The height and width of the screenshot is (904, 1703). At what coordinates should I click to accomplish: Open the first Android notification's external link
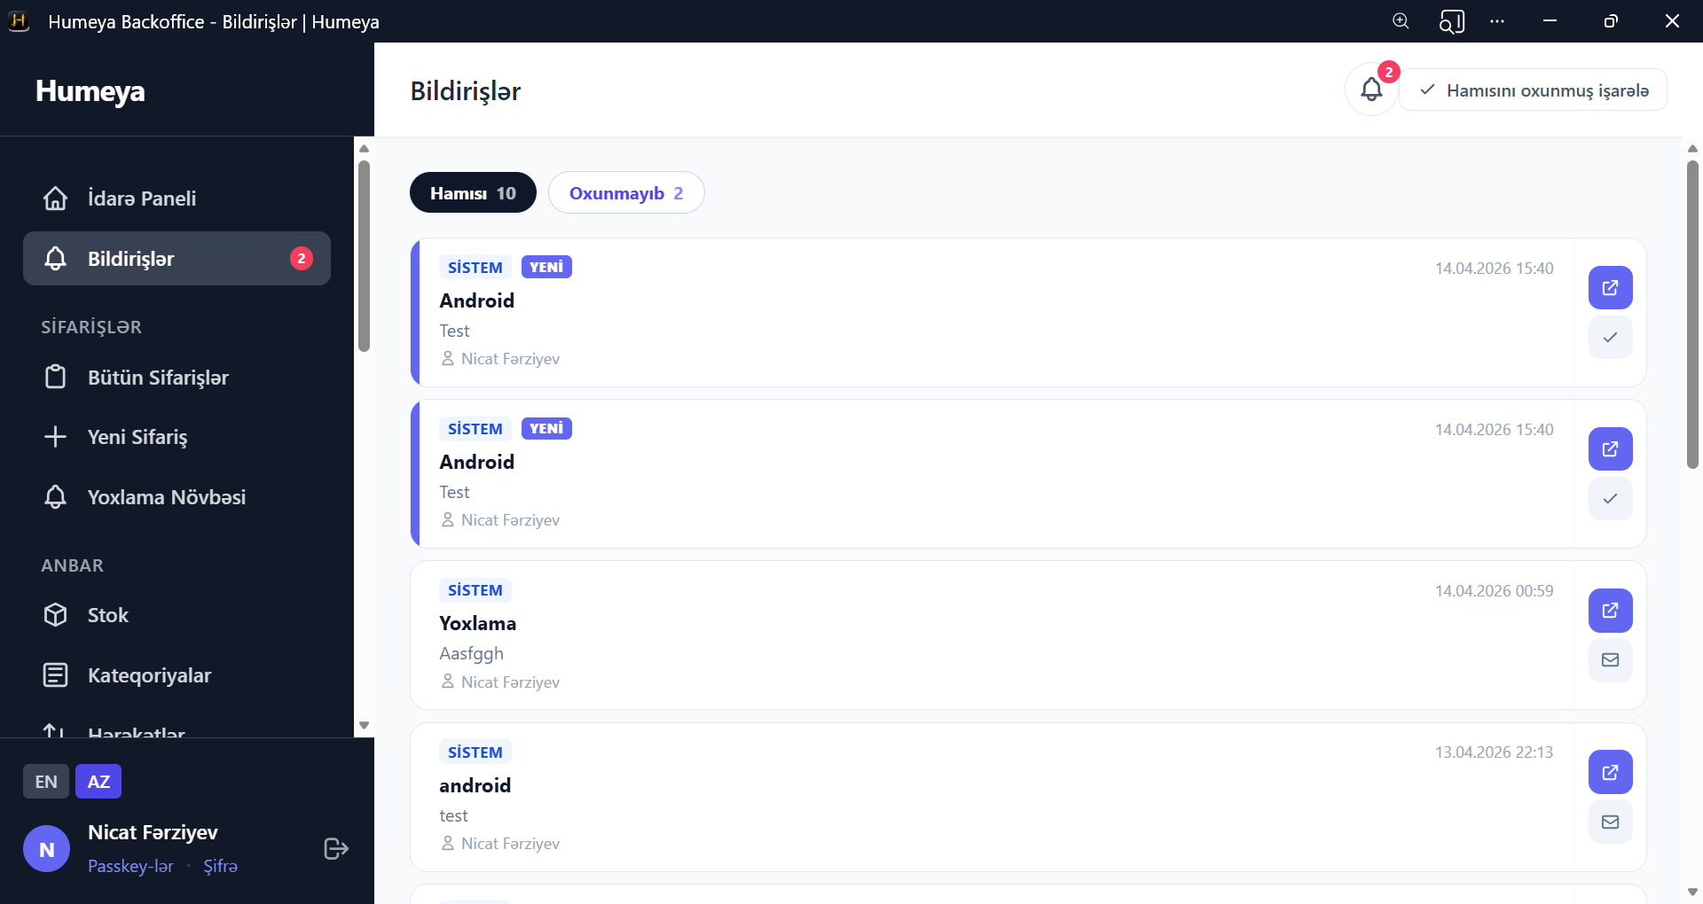[x=1610, y=288]
